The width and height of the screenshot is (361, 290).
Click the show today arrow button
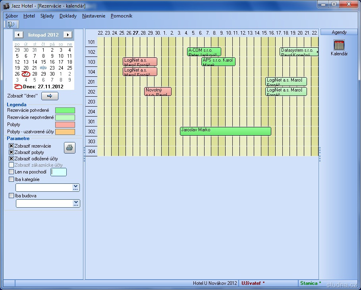pos(50,96)
